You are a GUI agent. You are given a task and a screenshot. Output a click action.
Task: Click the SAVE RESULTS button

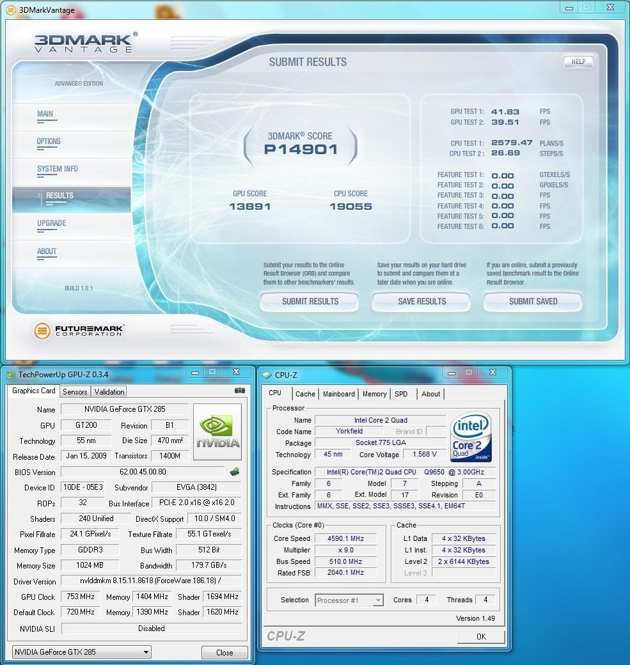[x=421, y=302]
